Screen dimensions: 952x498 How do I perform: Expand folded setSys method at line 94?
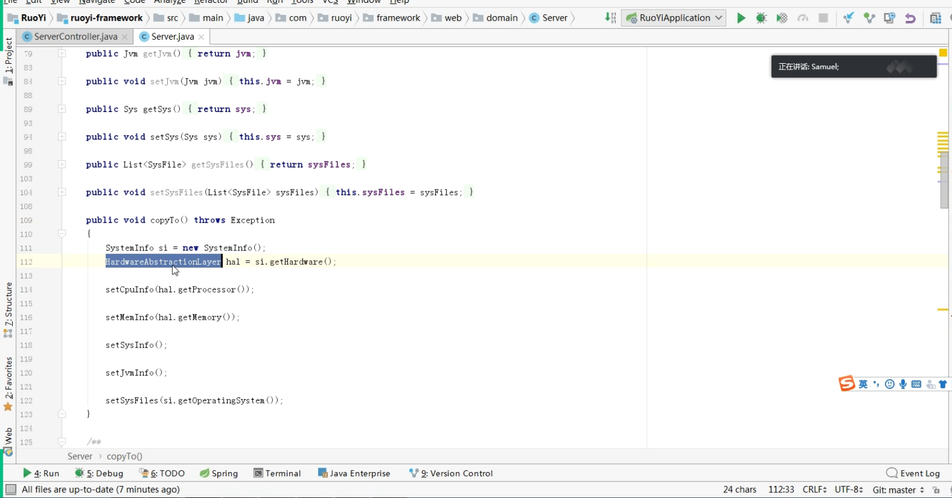(62, 137)
